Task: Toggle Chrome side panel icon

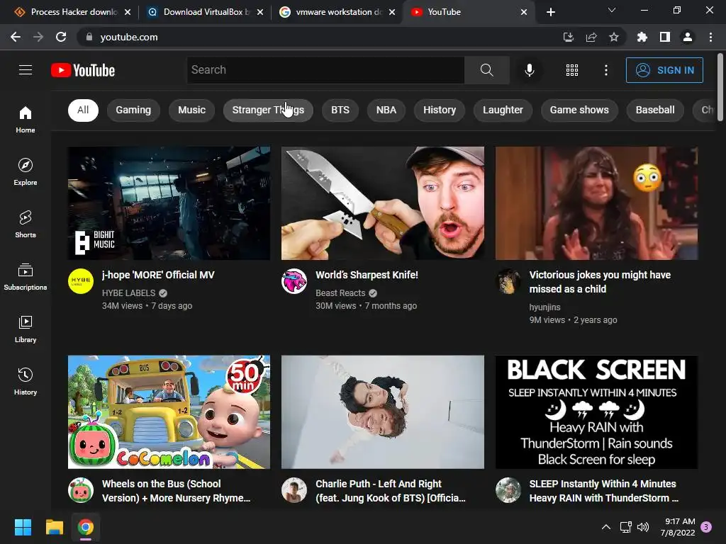Action: click(664, 37)
